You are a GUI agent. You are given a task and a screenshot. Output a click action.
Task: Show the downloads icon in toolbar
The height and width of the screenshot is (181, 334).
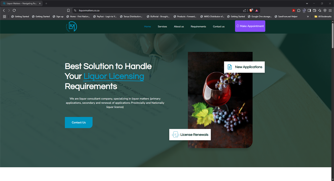[304, 10]
